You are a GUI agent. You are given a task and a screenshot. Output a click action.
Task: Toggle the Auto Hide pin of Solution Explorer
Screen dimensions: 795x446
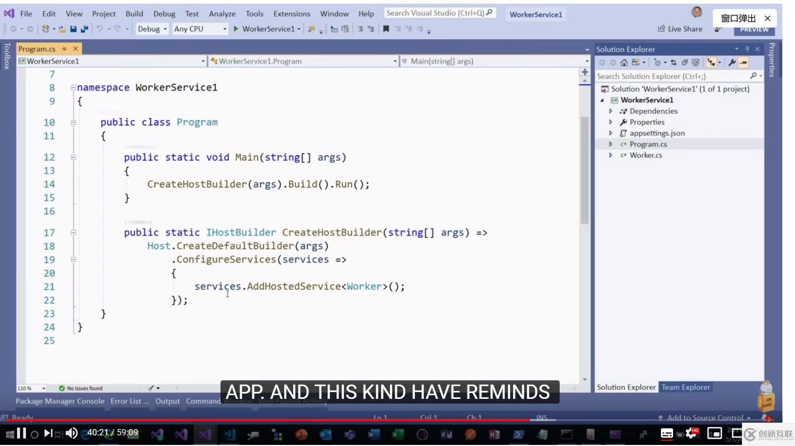pos(747,49)
